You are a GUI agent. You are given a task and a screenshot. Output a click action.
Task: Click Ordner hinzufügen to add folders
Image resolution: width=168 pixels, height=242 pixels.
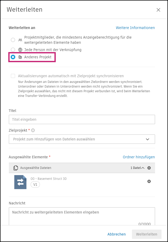click(x=139, y=157)
